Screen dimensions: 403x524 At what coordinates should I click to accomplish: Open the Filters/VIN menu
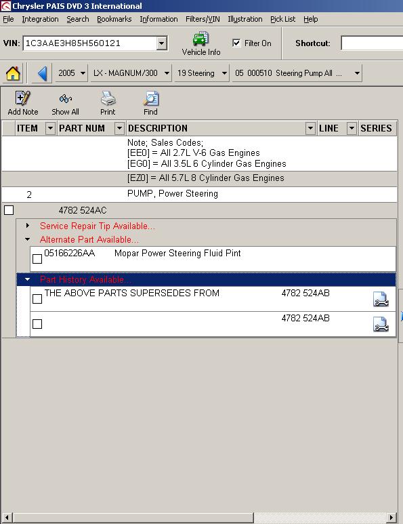[x=203, y=19]
